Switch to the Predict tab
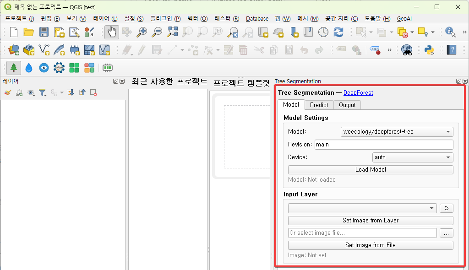 pos(319,105)
